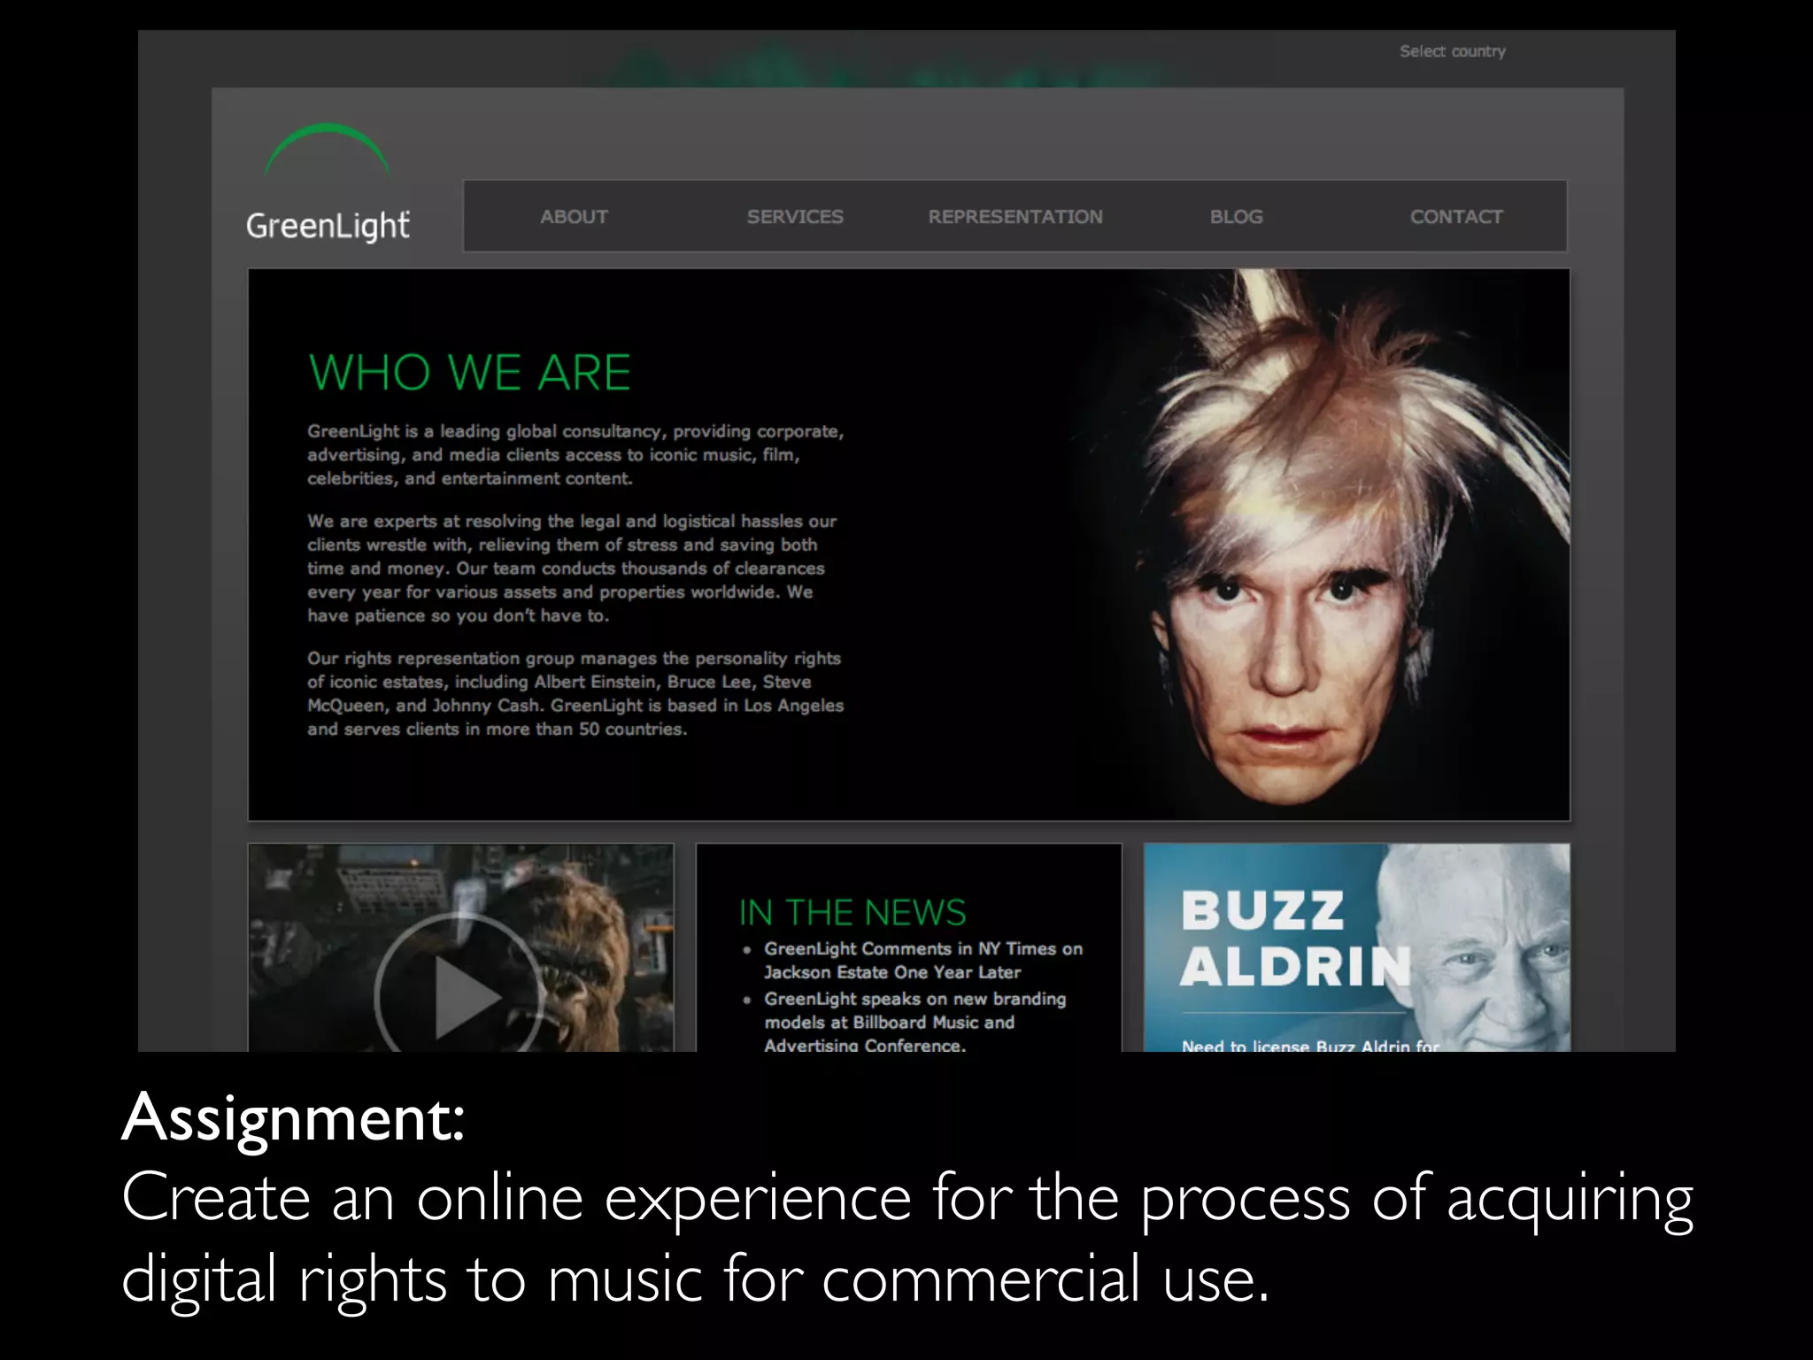This screenshot has height=1360, width=1813.
Task: Click the paragraph starting 'Our rights representation group'
Action: (x=575, y=693)
